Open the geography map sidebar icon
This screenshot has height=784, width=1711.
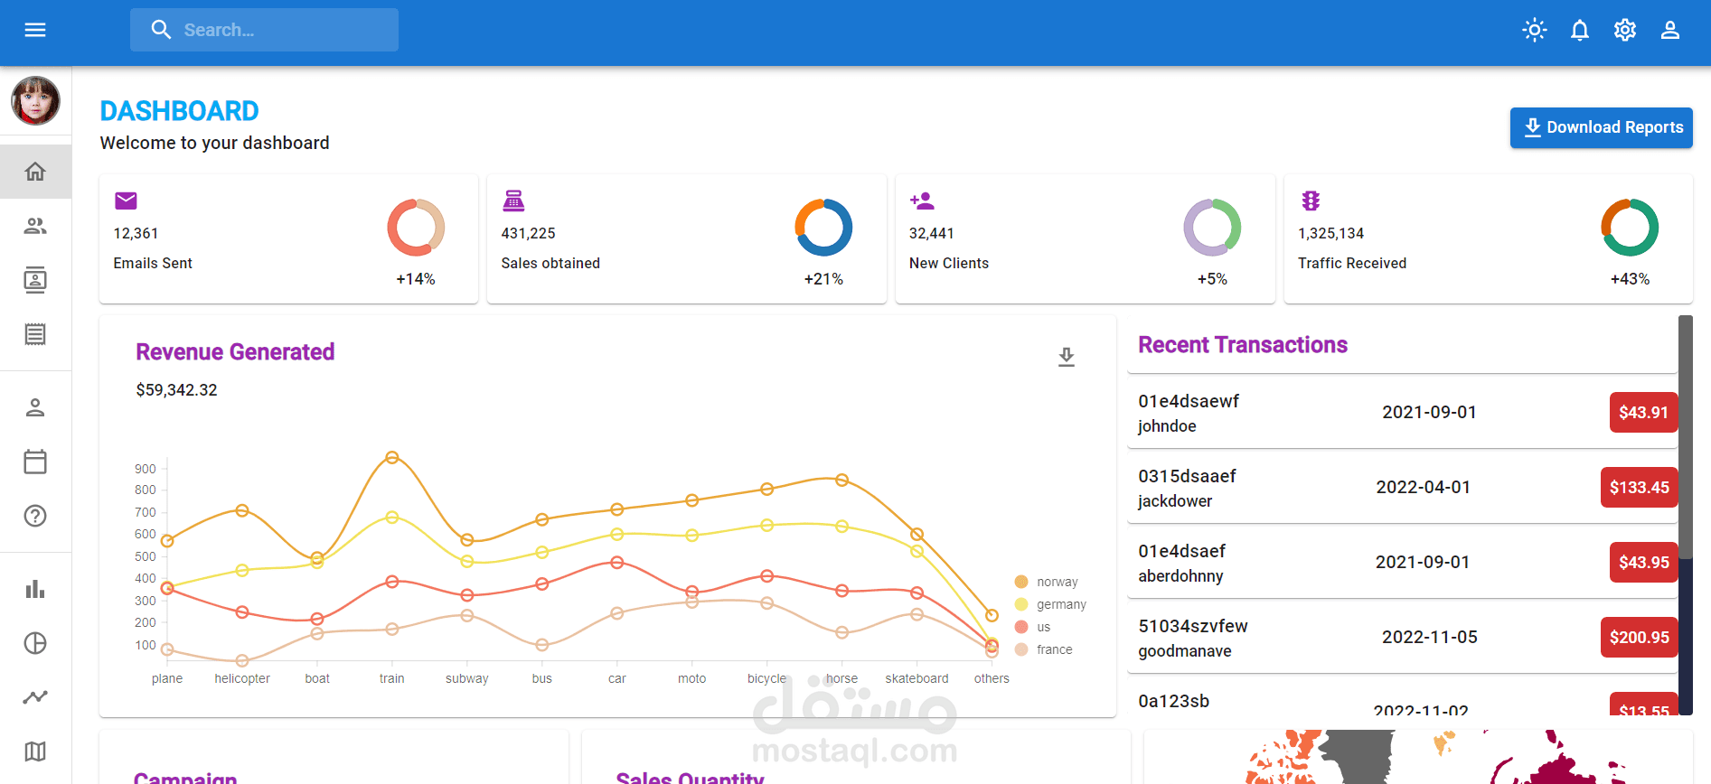click(35, 751)
